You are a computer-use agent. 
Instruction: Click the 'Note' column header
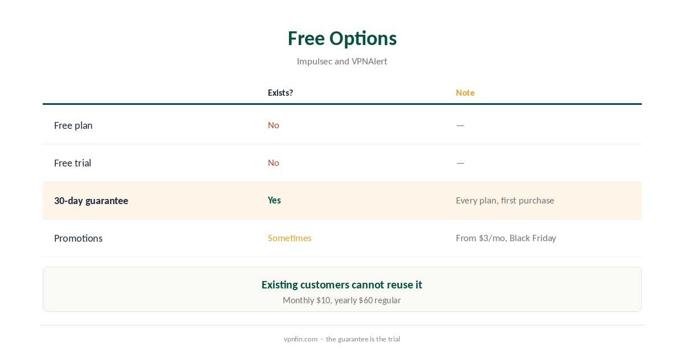pyautogui.click(x=465, y=93)
